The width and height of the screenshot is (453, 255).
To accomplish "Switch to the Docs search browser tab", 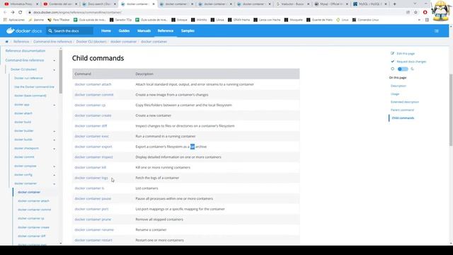I will point(98,4).
